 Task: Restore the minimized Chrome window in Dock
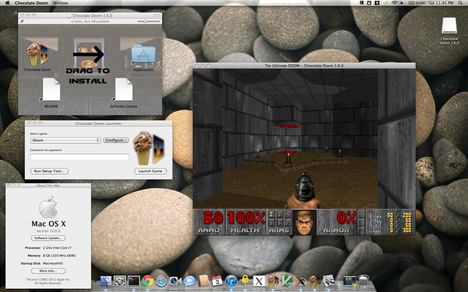pyautogui.click(x=350, y=281)
